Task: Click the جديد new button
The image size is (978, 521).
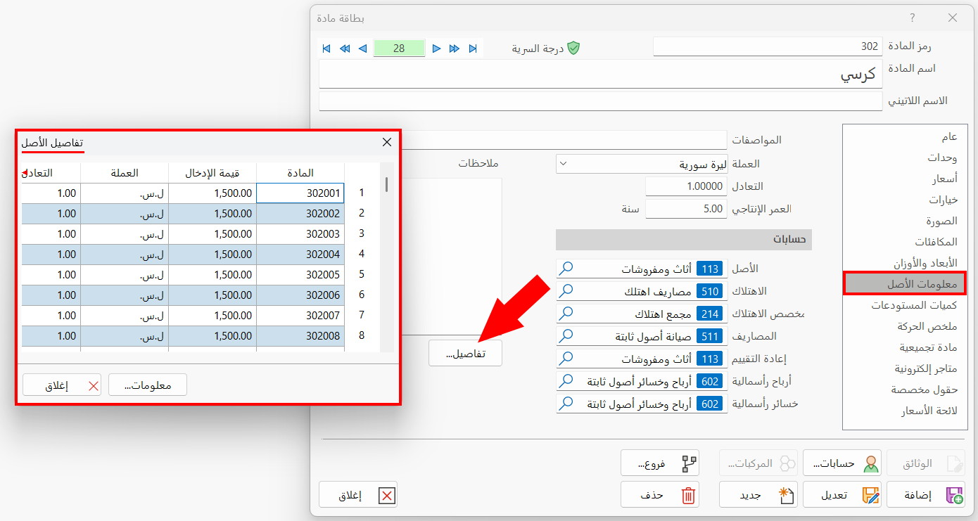Action: [758, 494]
